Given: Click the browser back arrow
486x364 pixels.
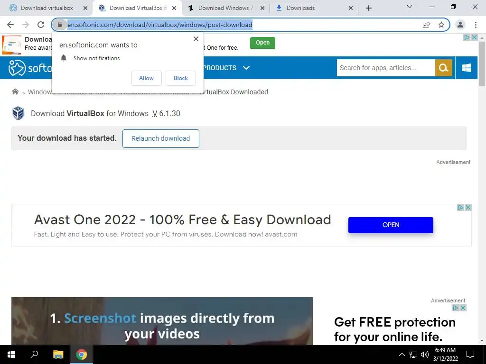Looking at the screenshot, I should click(10, 25).
